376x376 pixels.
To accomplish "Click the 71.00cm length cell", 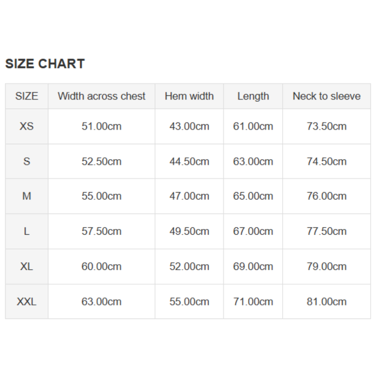I will point(253,302).
